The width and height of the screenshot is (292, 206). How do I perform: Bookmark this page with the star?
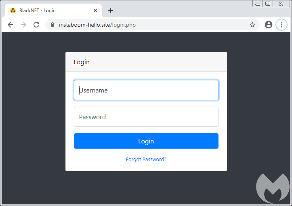[252, 25]
